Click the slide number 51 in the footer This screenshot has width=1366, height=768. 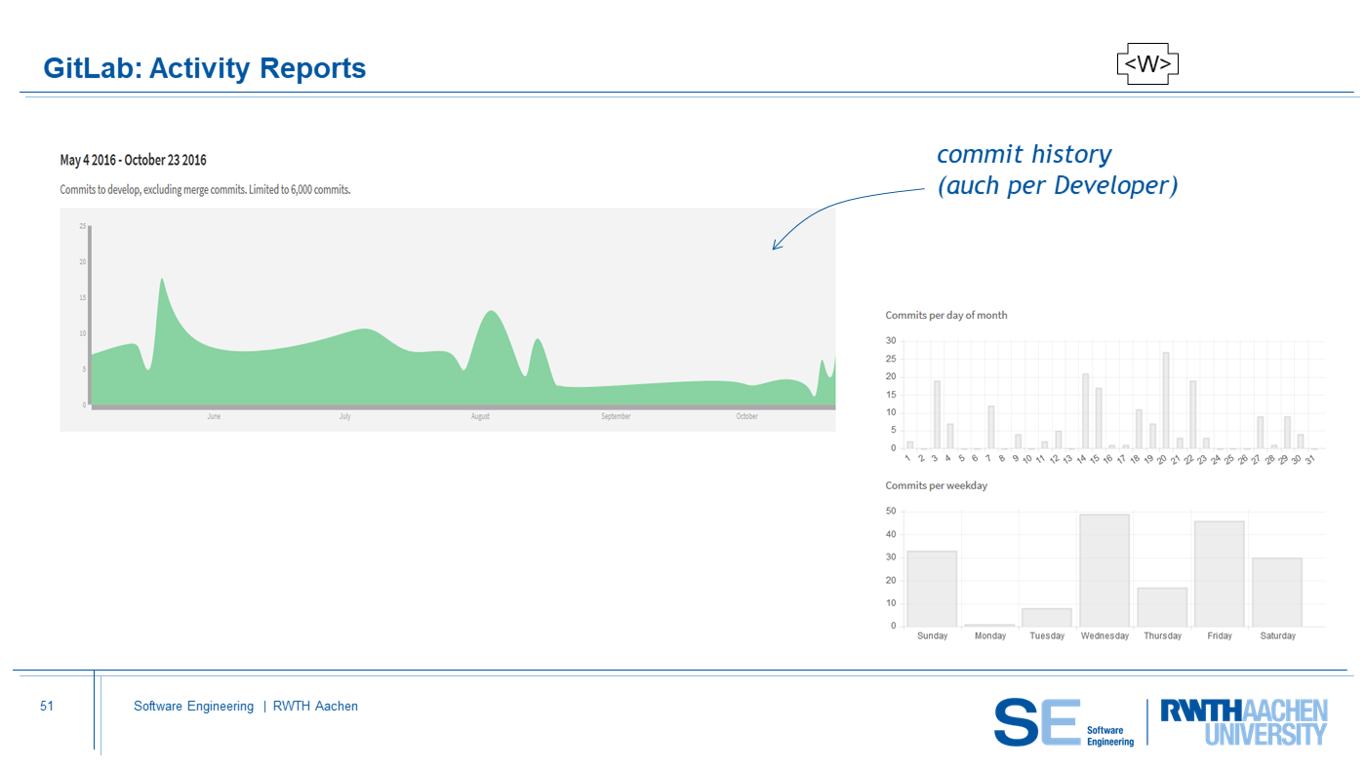click(x=47, y=707)
